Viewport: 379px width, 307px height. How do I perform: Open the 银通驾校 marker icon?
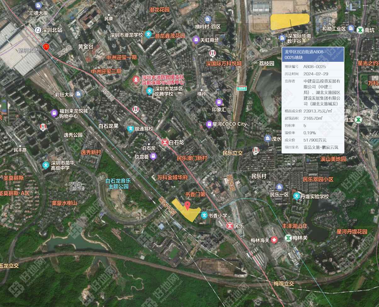pos(130,129)
